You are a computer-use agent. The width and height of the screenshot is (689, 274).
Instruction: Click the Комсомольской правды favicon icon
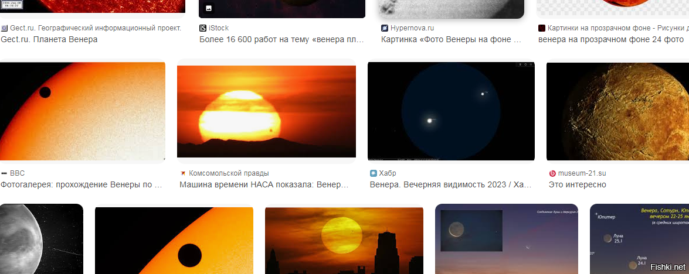pyautogui.click(x=183, y=173)
